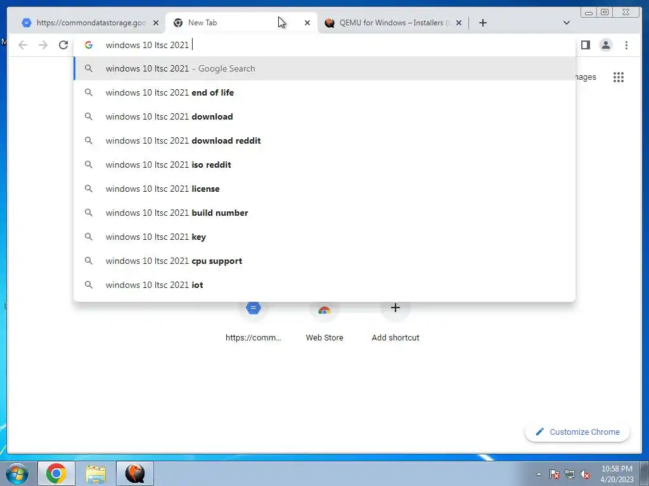
Task: Open the Web Store shortcut
Action: [x=324, y=322]
